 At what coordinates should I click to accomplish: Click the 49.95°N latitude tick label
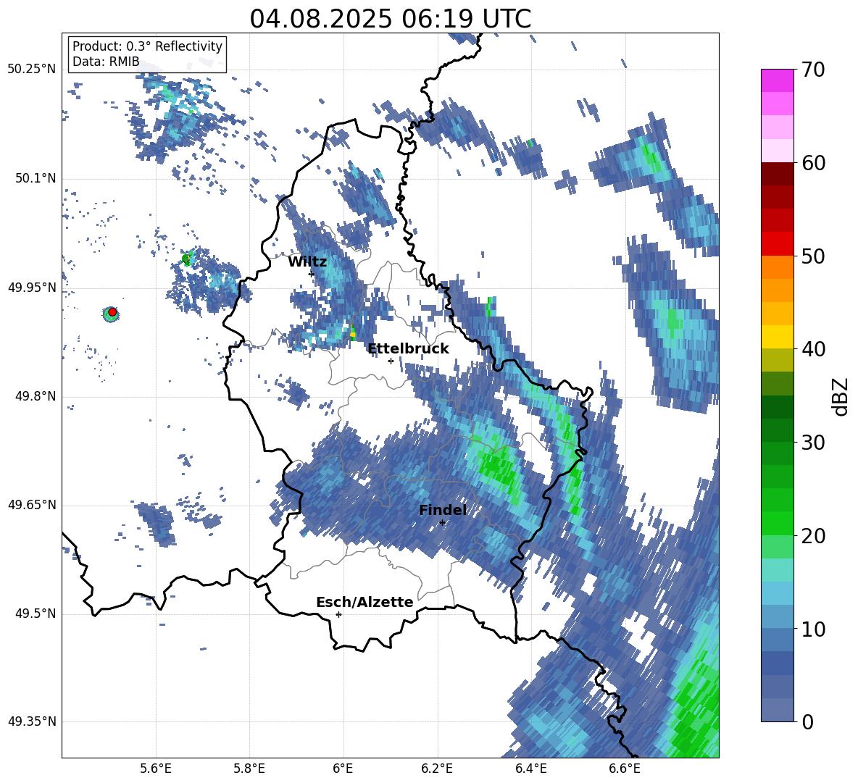tap(32, 288)
